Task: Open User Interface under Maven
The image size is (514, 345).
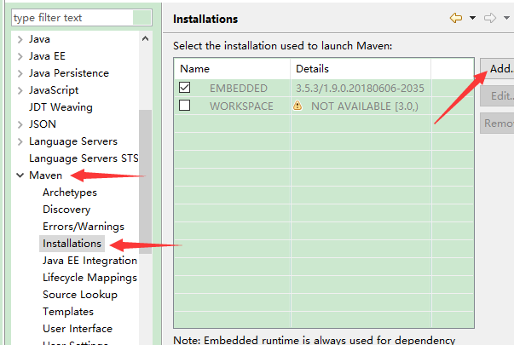Action: coord(78,329)
